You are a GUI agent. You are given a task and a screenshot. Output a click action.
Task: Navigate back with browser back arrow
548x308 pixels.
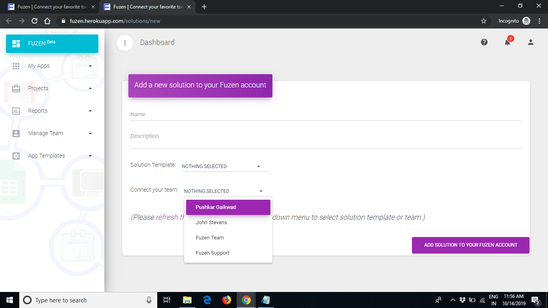[9, 21]
